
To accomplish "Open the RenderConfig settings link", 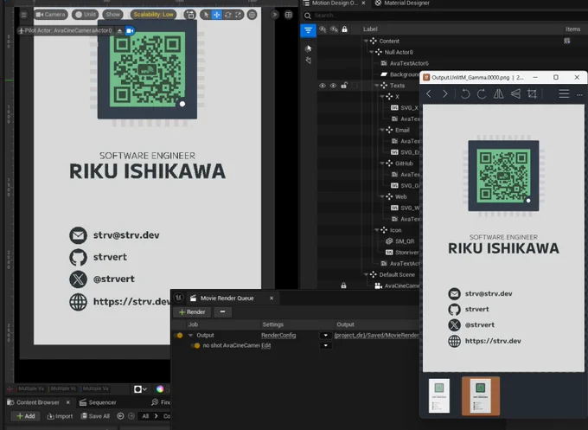I will (x=278, y=336).
